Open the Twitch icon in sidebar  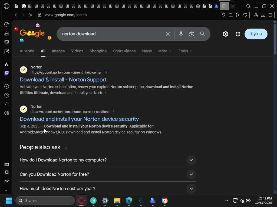(6, 73)
